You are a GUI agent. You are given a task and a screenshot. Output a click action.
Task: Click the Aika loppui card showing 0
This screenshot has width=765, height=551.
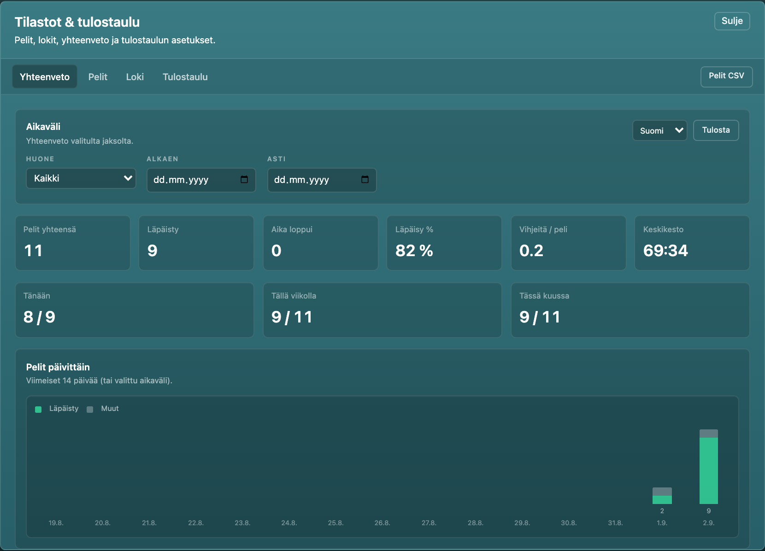point(321,243)
